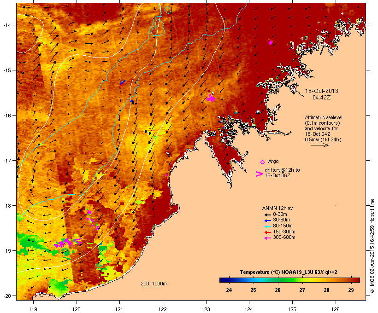Click the magenta drifter cluster near 123E 15.6S
Image resolution: width=378 pixels, height=313 pixels.
click(211, 98)
